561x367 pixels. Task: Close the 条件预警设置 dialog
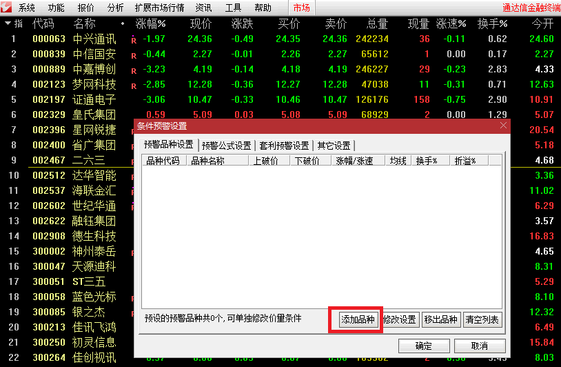point(503,126)
